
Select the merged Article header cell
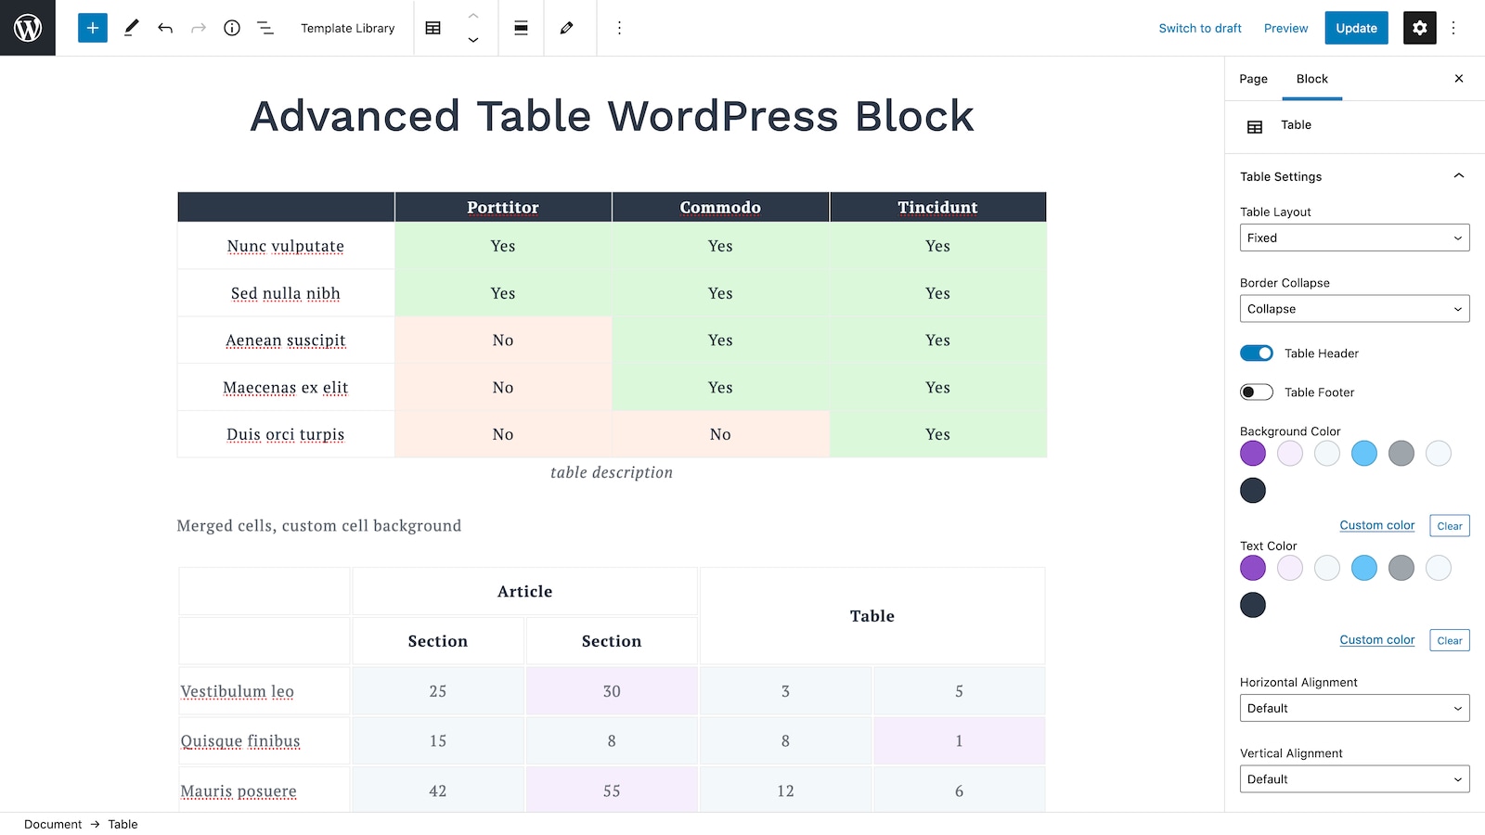coord(525,591)
